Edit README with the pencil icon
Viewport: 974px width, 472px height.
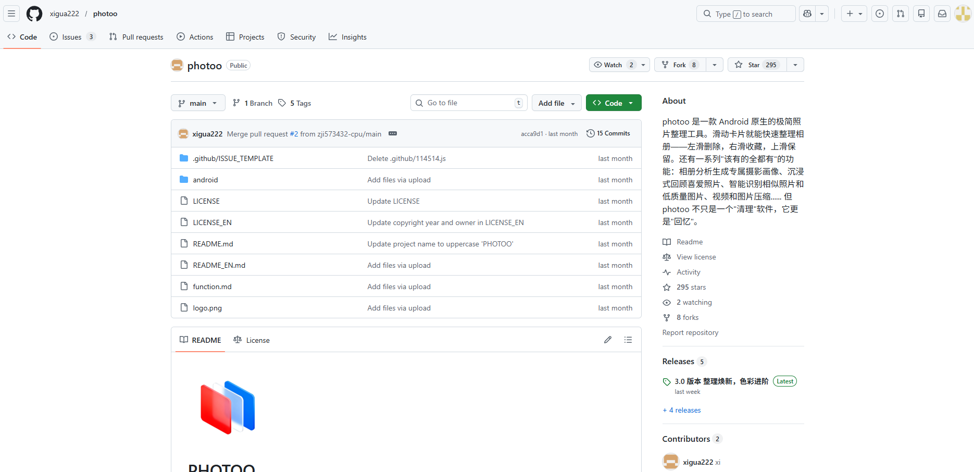(608, 340)
